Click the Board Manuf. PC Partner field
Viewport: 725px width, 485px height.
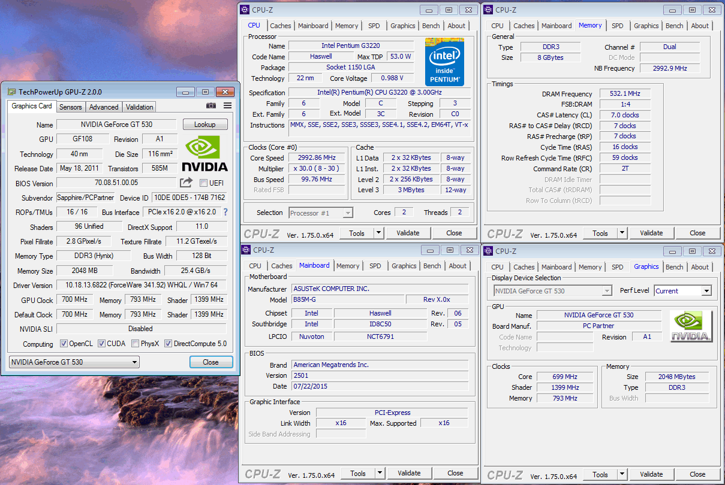[x=599, y=326]
